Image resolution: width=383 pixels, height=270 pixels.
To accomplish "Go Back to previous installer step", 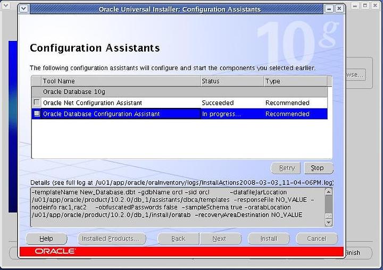I will 178,239.
